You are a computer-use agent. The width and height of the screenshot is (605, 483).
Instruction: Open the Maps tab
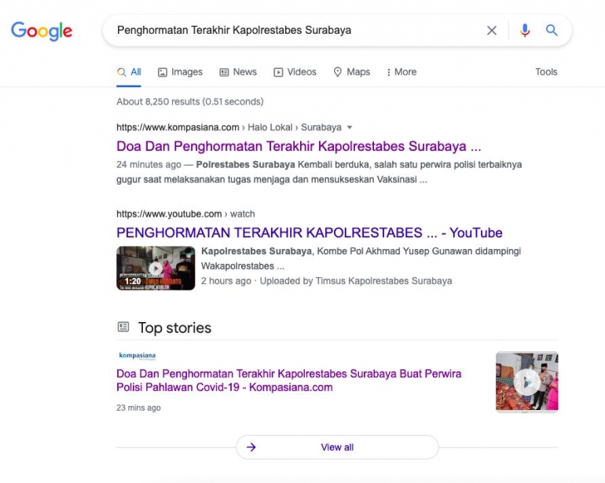coord(351,72)
